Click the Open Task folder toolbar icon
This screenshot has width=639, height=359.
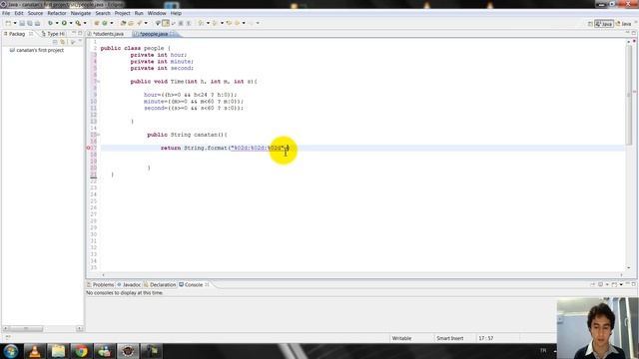tap(131, 23)
